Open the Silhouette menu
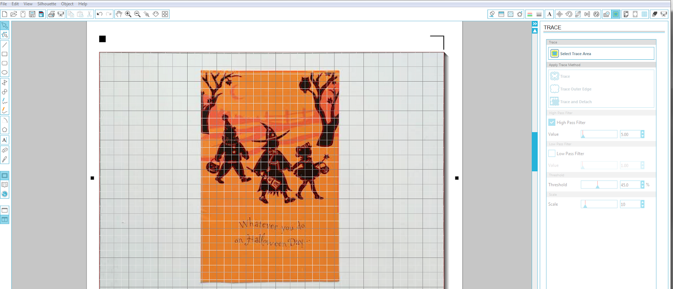The height and width of the screenshot is (289, 673). coord(47,4)
